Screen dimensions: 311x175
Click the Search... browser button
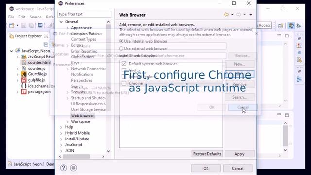pyautogui.click(x=240, y=97)
